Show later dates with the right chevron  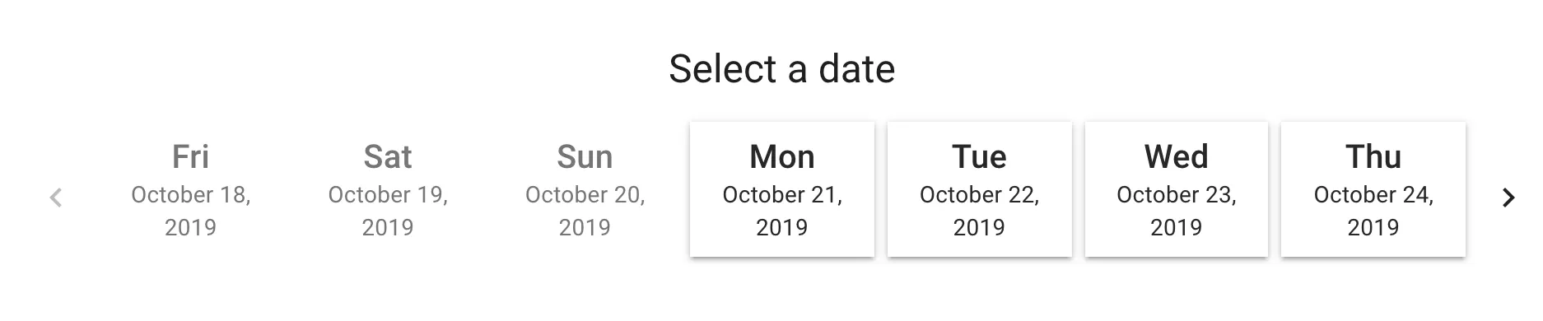(1508, 198)
